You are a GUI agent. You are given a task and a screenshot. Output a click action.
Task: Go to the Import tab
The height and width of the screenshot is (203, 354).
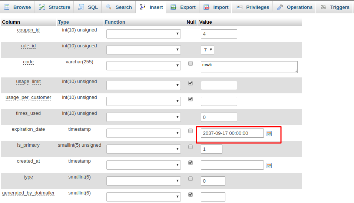click(x=216, y=7)
